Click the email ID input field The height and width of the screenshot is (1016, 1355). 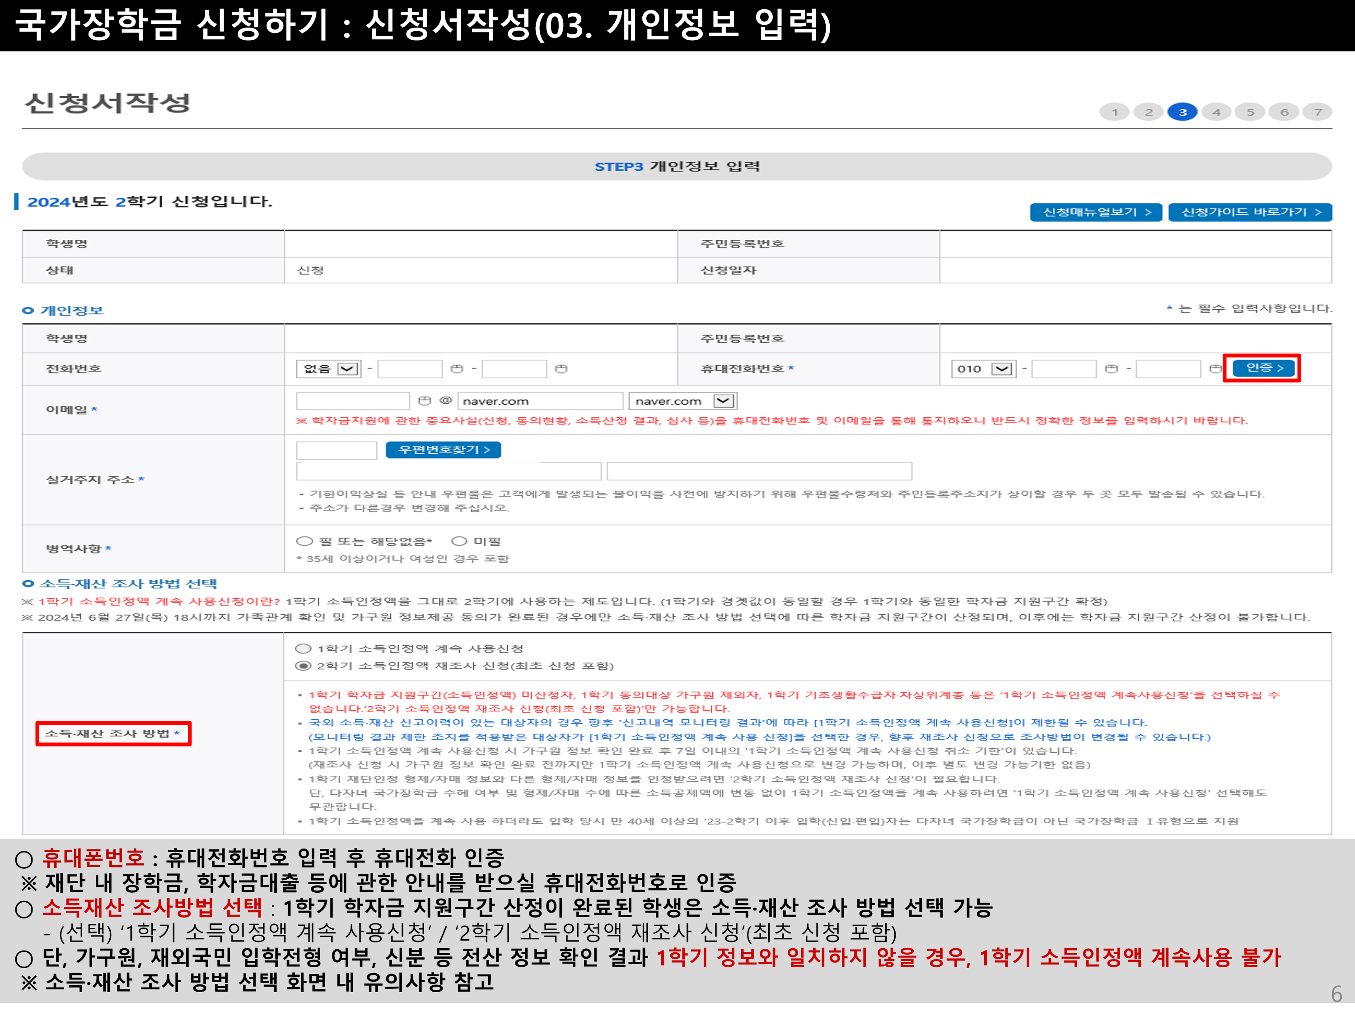tap(353, 401)
